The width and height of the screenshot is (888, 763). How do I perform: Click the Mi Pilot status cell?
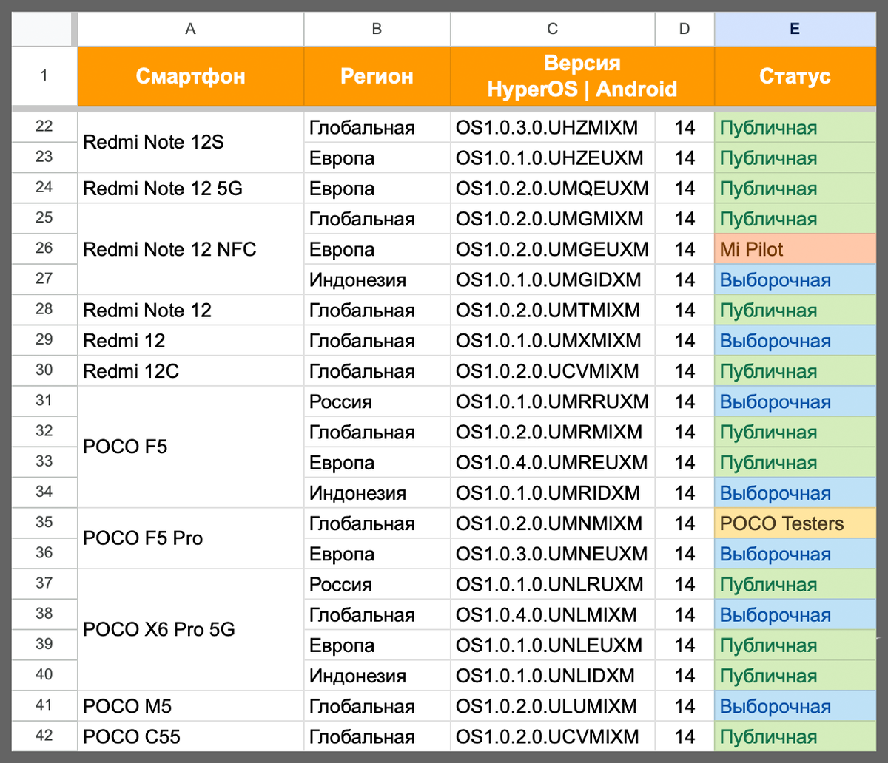point(795,249)
